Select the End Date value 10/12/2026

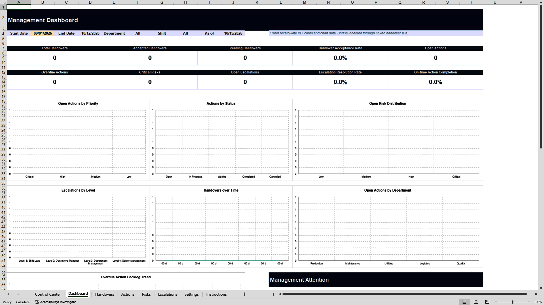click(x=90, y=33)
